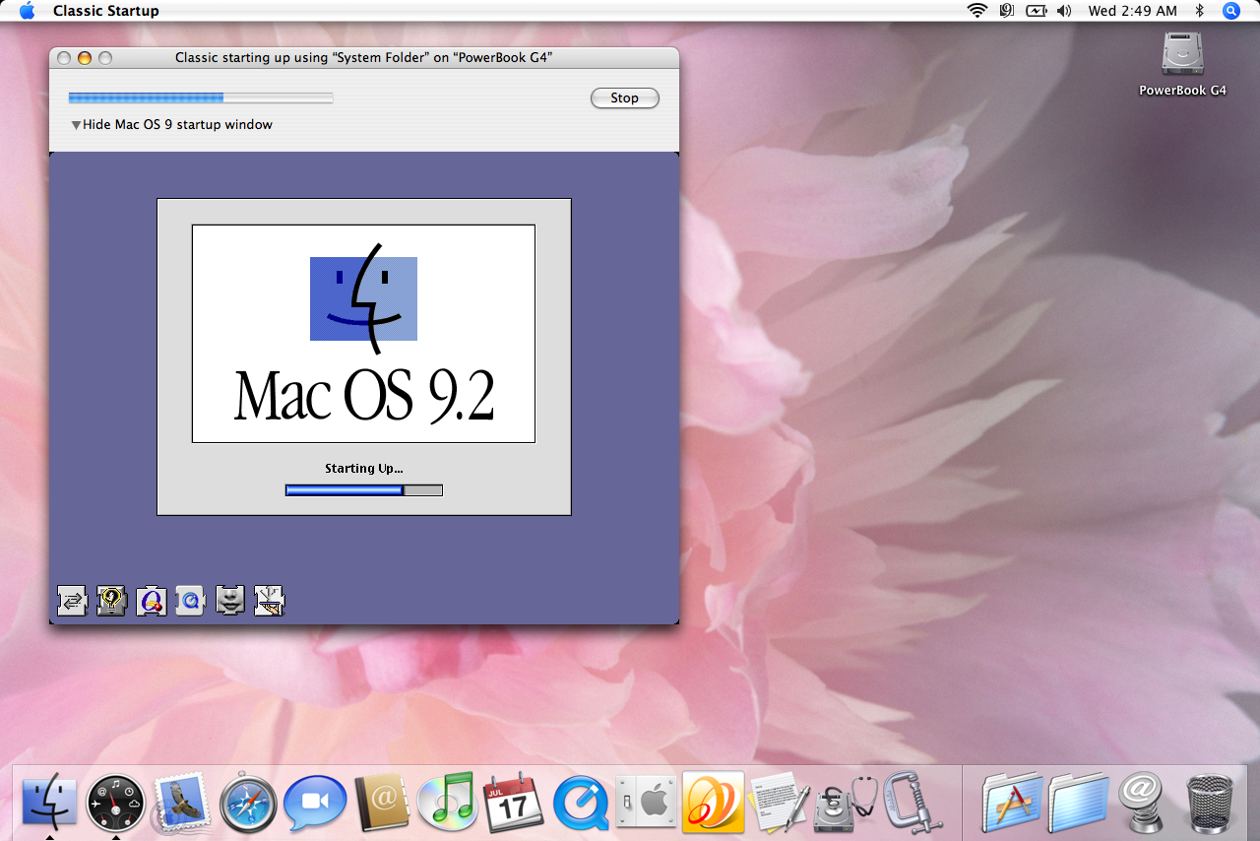Click the hand holding tray extension icon
The height and width of the screenshot is (841, 1260).
pos(269,601)
